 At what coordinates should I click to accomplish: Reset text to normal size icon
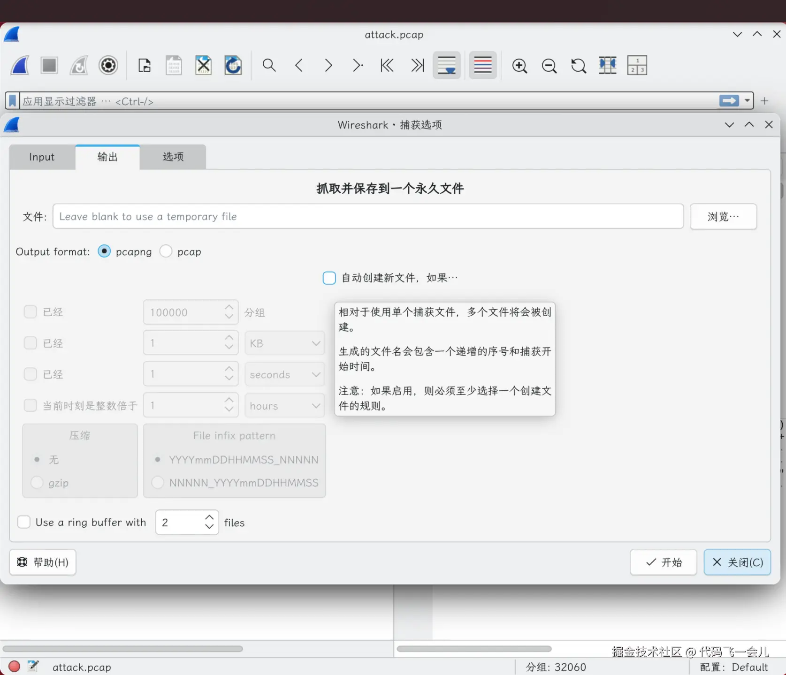579,66
